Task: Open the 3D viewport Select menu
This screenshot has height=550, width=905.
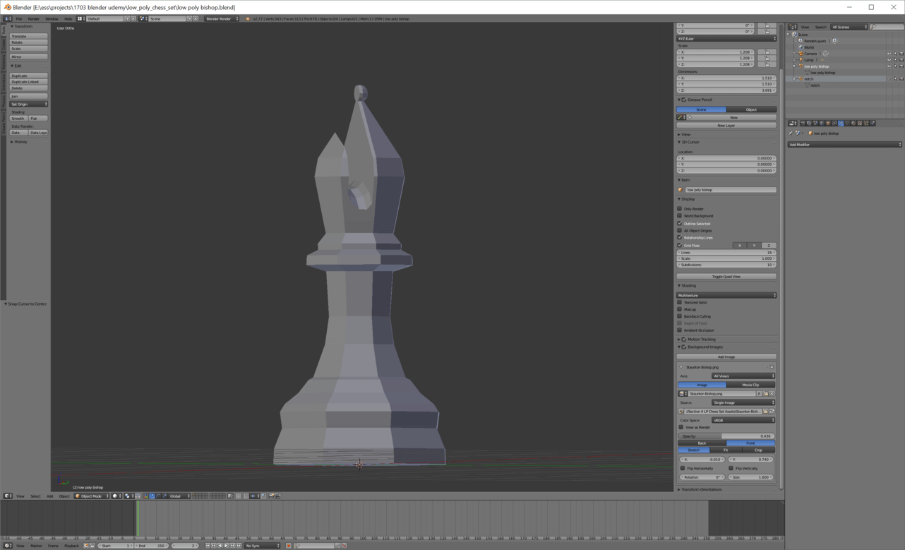Action: coord(35,496)
